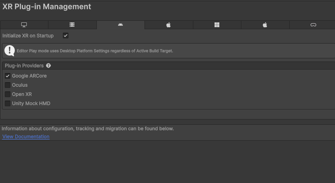Switch to the desktop monitor platform tab
This screenshot has height=183, width=335.
24,25
